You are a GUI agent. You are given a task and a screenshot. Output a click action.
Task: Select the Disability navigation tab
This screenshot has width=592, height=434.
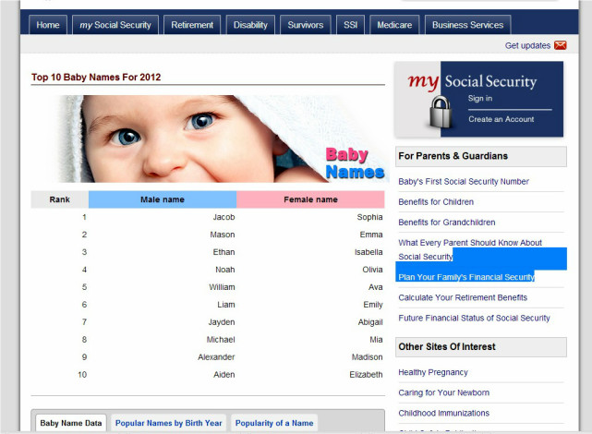pyautogui.click(x=250, y=25)
